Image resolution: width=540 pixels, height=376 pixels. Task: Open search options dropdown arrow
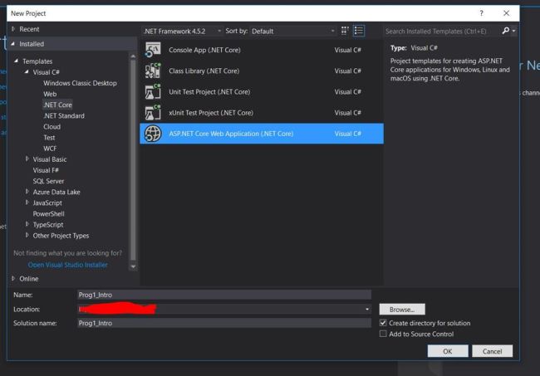pos(513,31)
